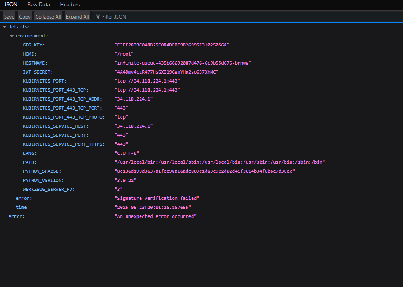Select the GPG_KEY key
Image resolution: width=403 pixels, height=287 pixels.
[x=34, y=45]
